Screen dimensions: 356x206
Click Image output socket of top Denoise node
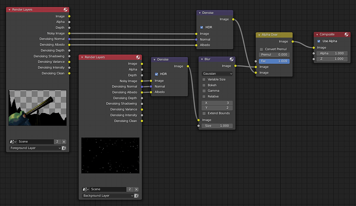[233, 20]
